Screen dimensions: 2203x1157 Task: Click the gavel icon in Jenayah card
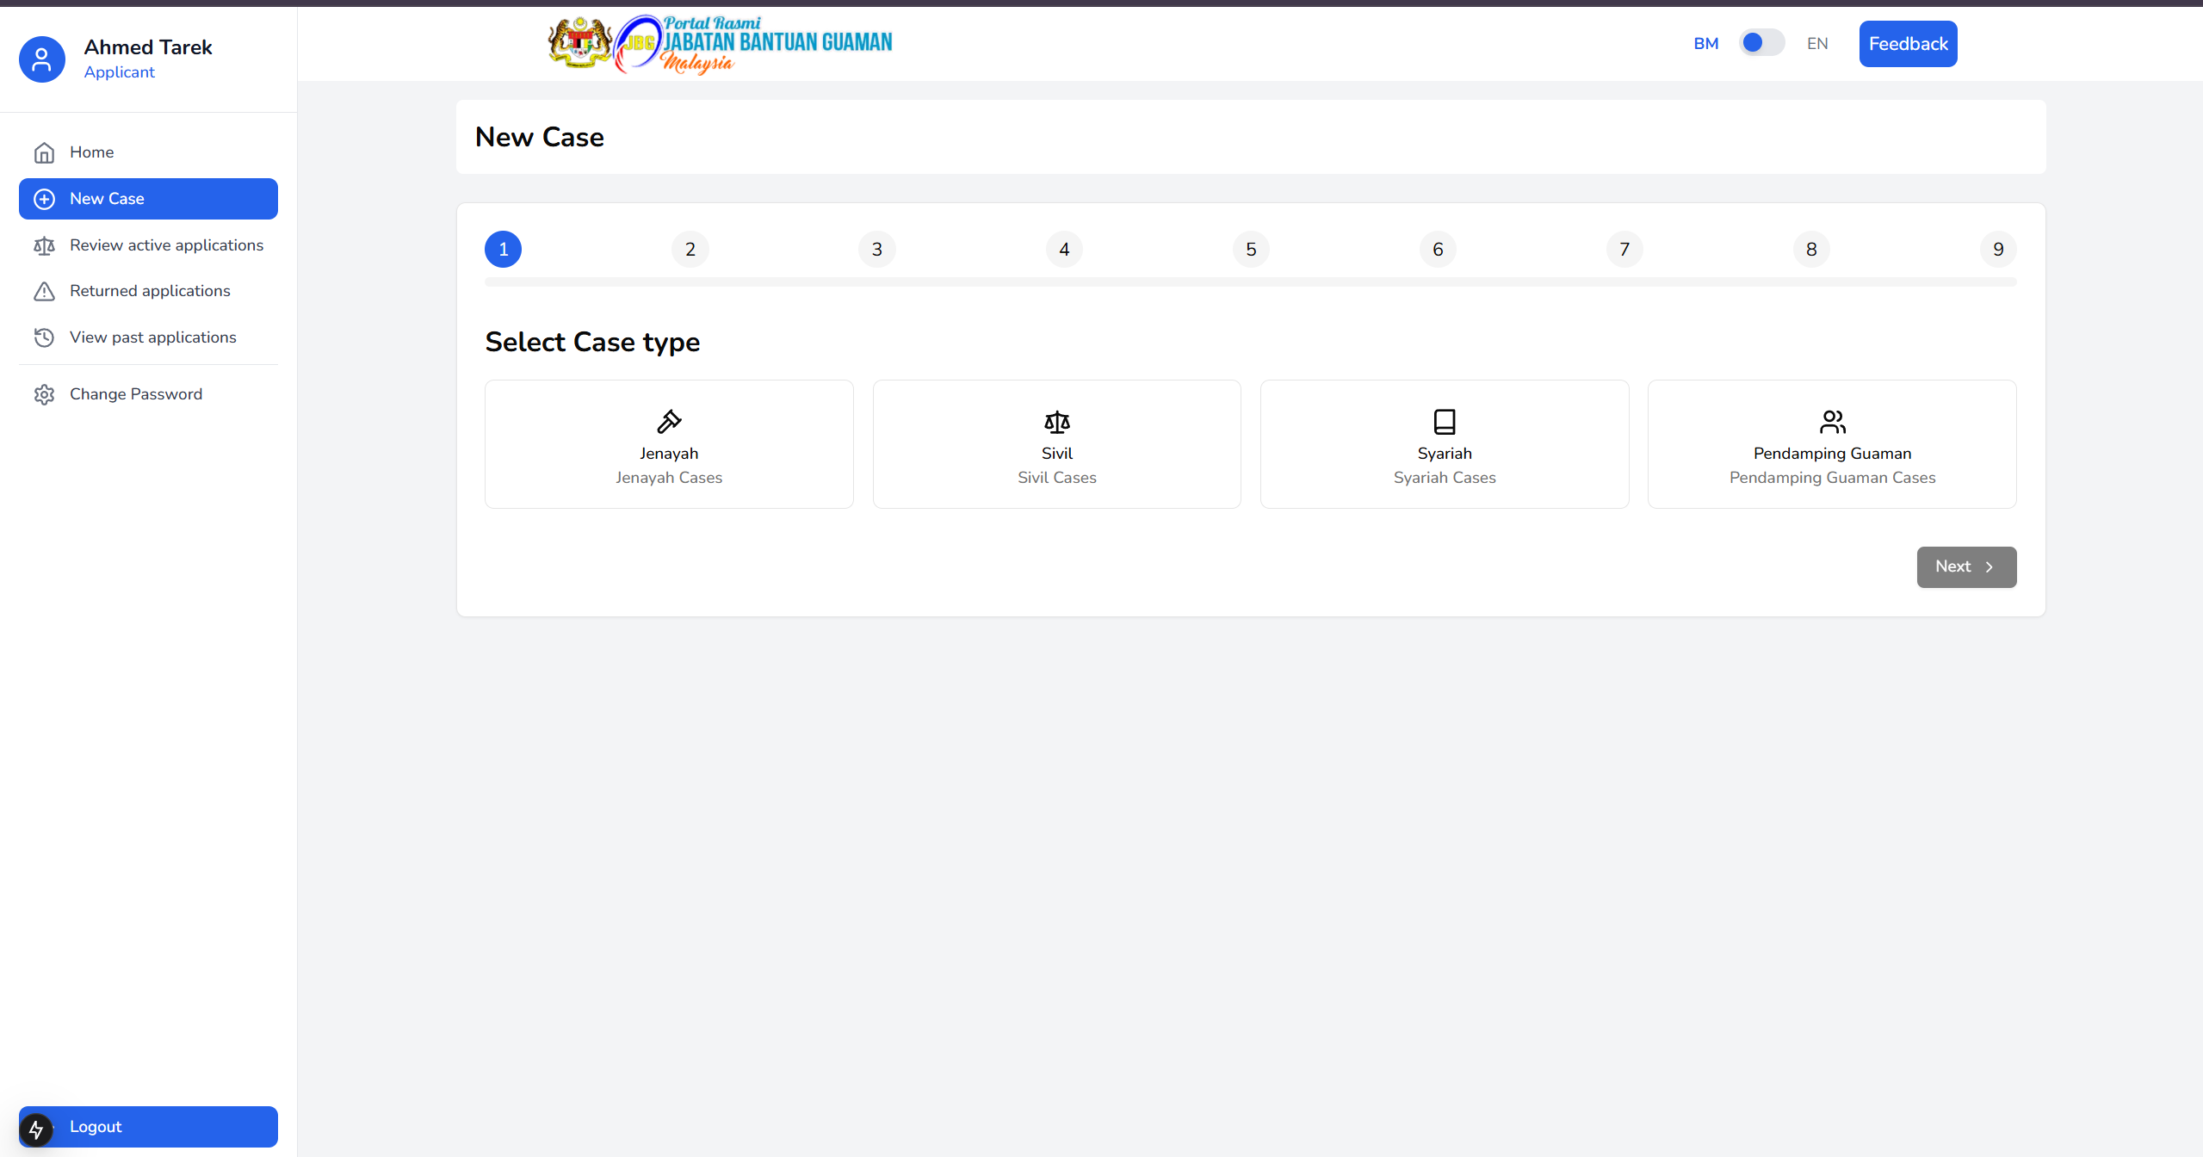669,421
